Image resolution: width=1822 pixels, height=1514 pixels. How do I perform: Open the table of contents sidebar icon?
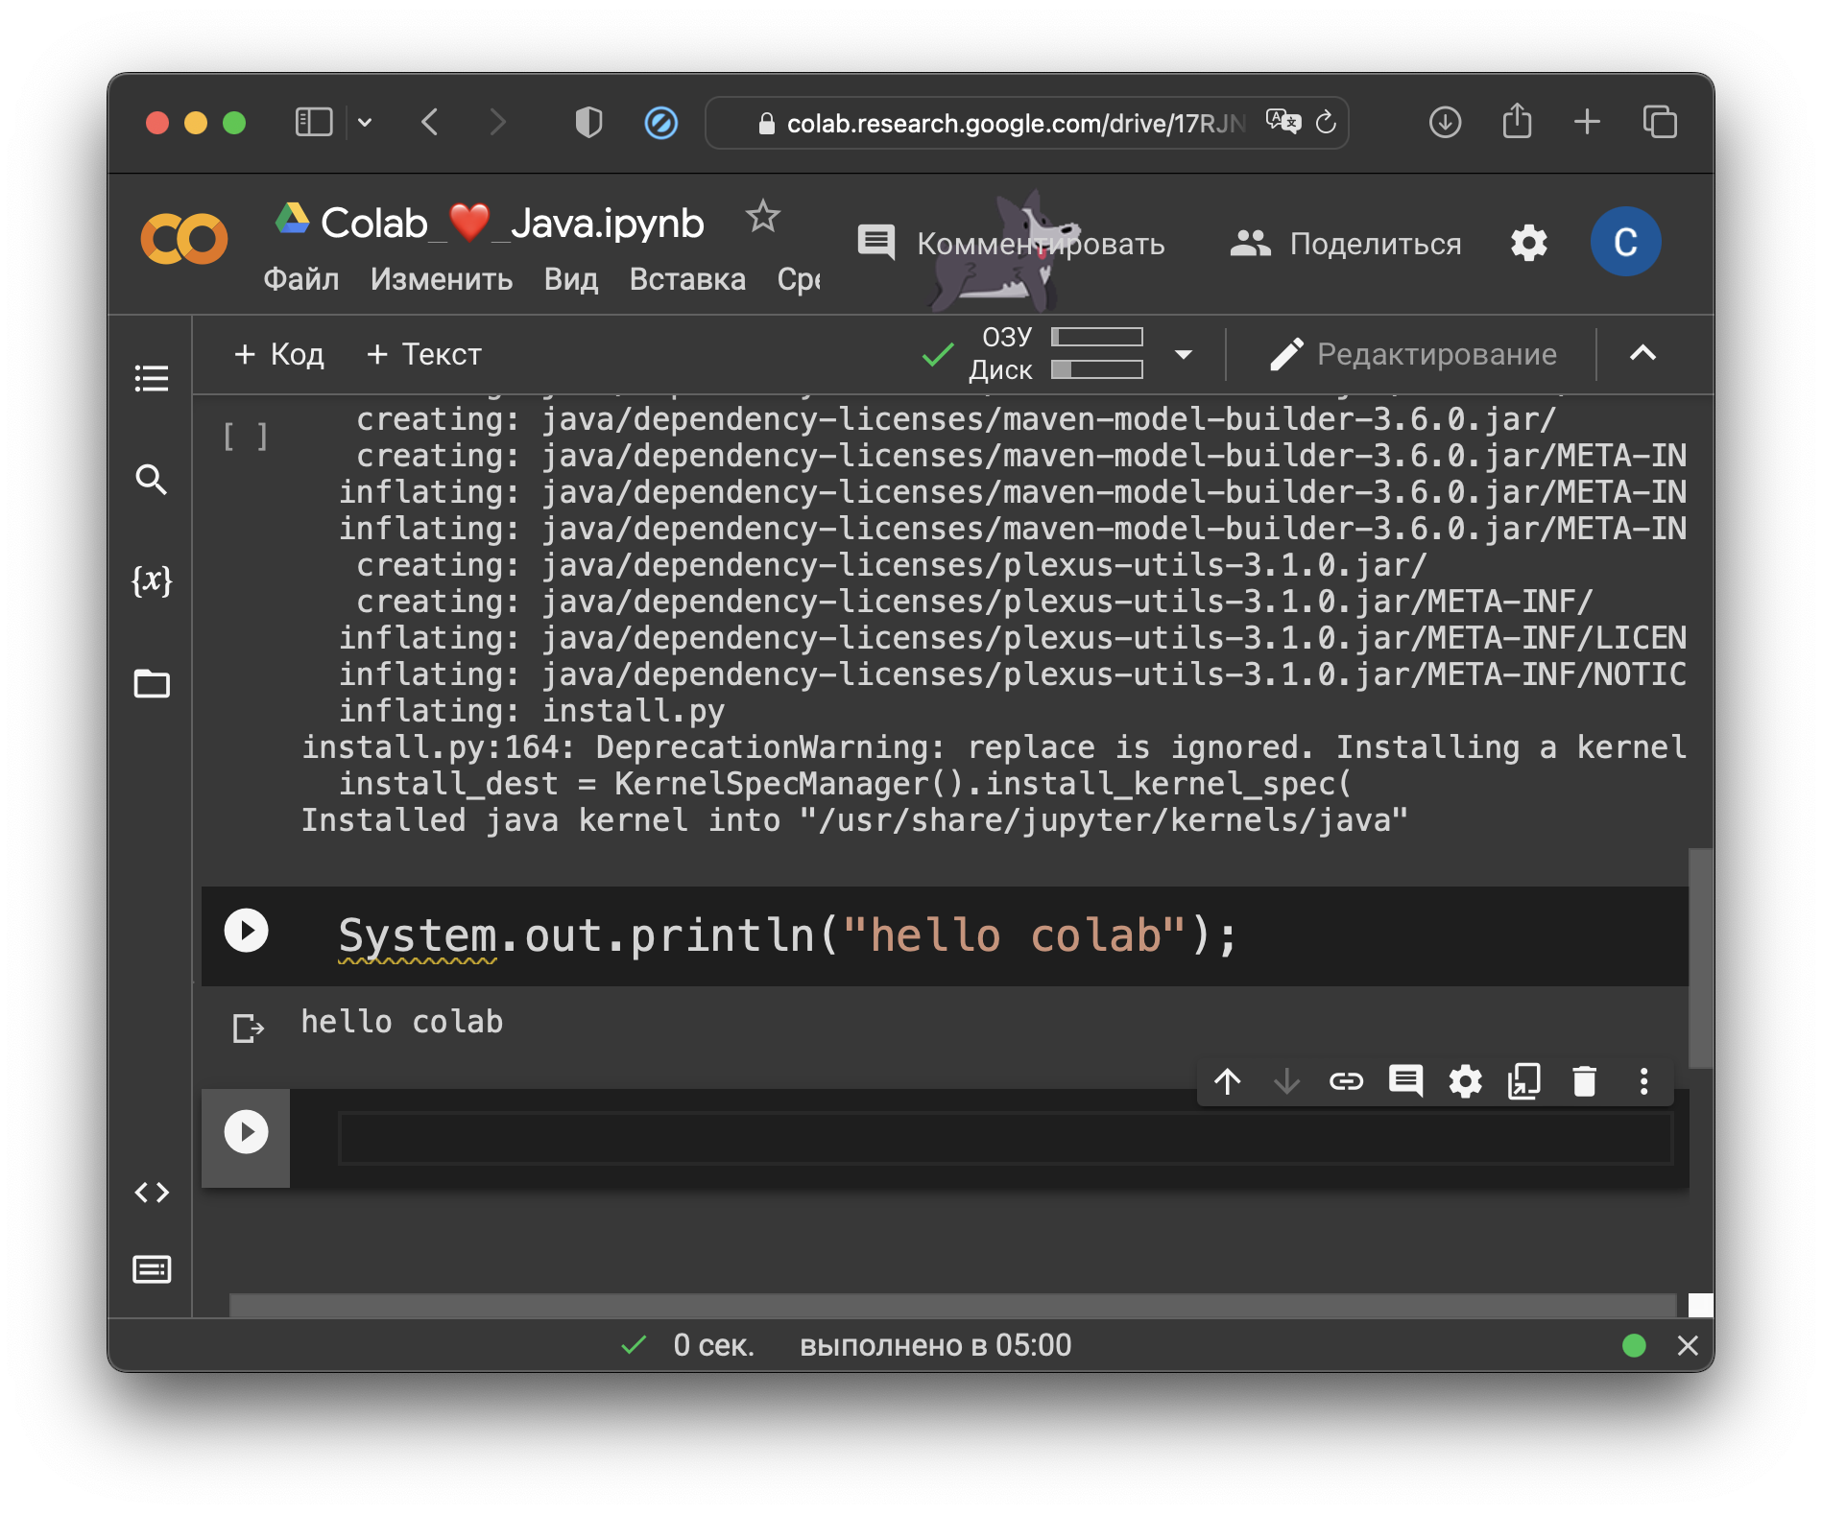click(x=152, y=378)
